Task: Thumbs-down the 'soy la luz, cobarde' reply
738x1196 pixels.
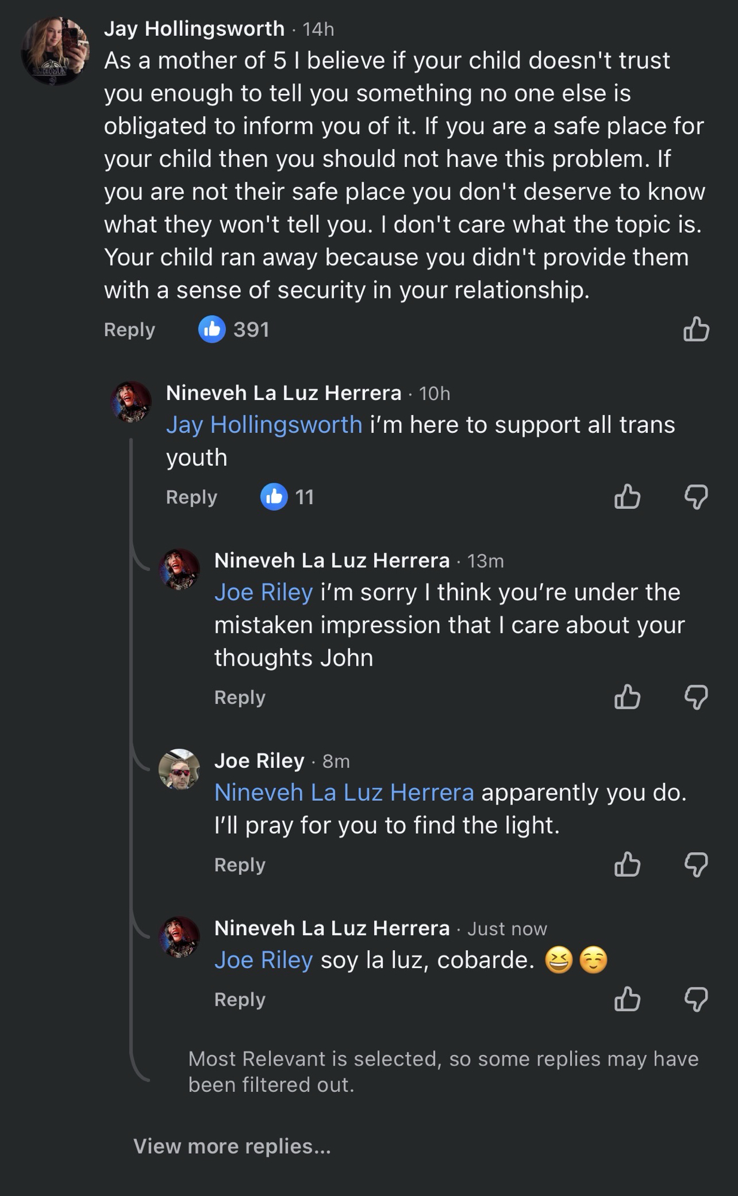Action: [696, 999]
